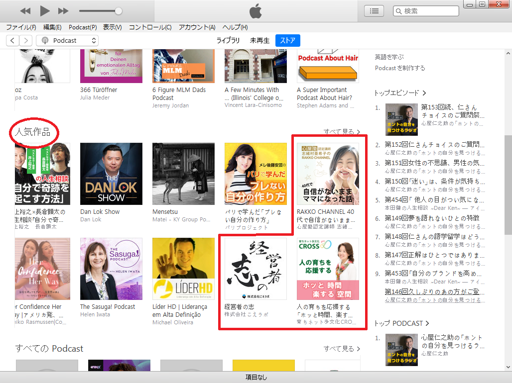This screenshot has width=512, height=383.
Task: Open episode 第454回「他人の目
Action: point(435,199)
